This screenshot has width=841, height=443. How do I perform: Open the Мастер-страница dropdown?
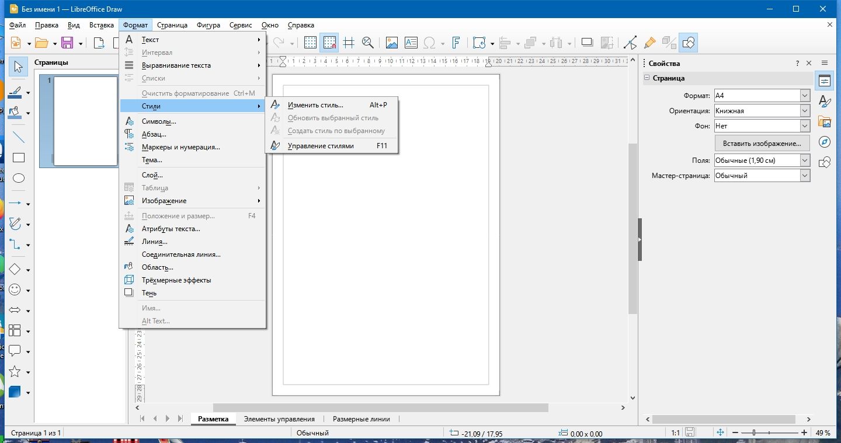(804, 175)
